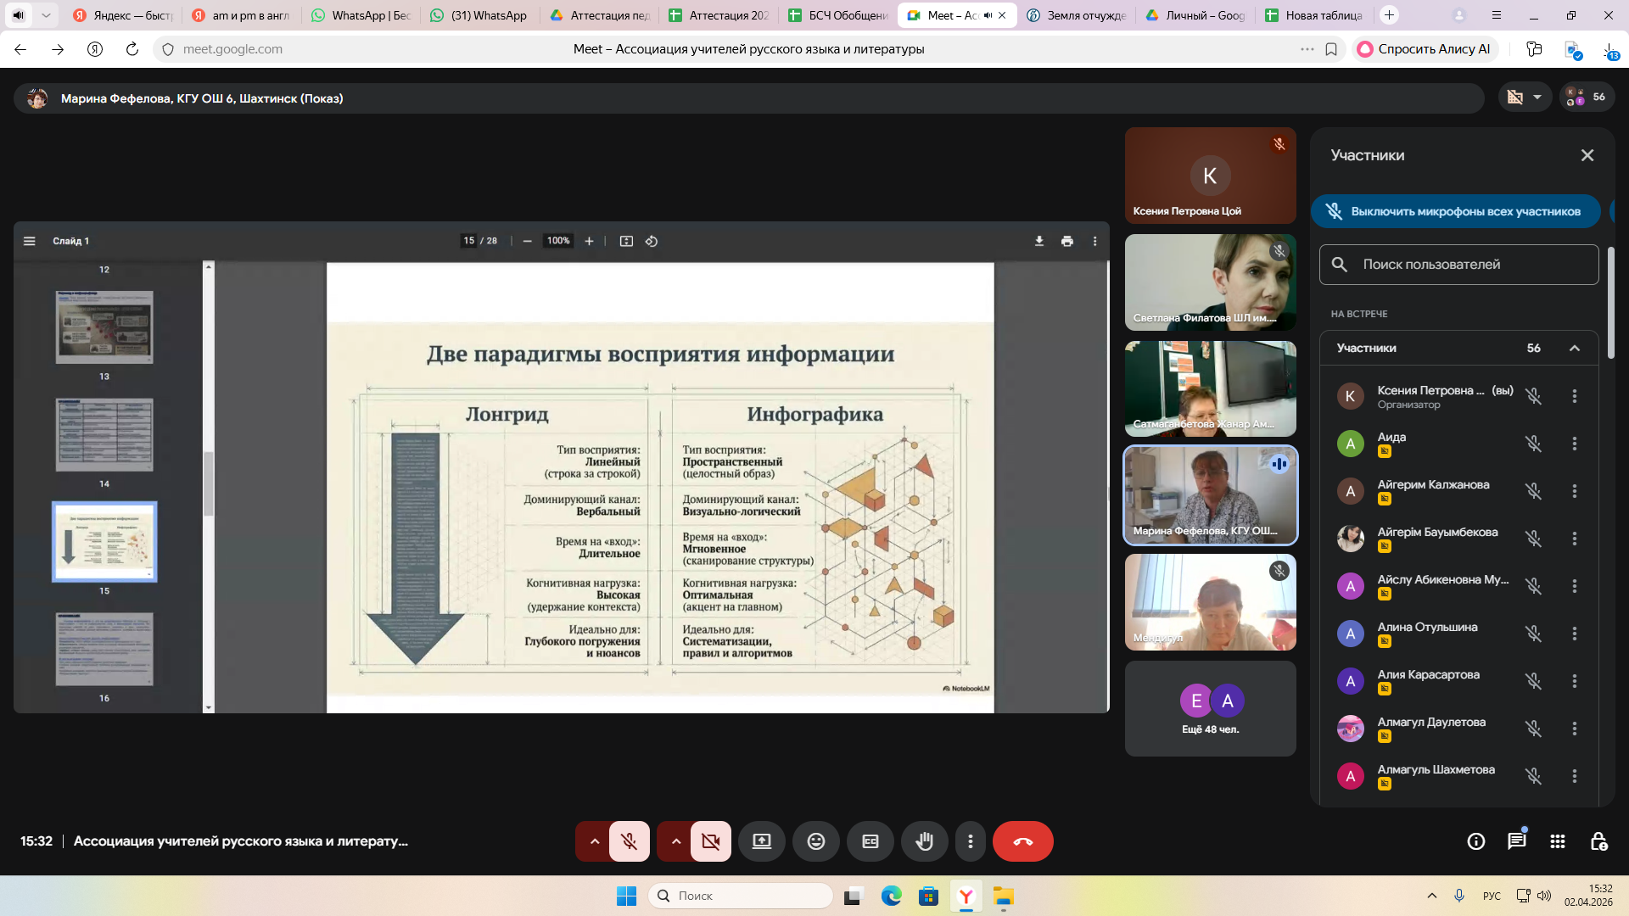
Task: Expand video settings arrow beside camera
Action: tap(676, 841)
